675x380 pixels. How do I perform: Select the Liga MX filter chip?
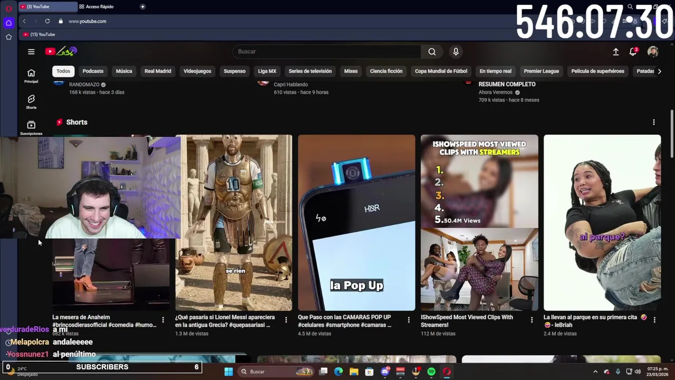267,71
